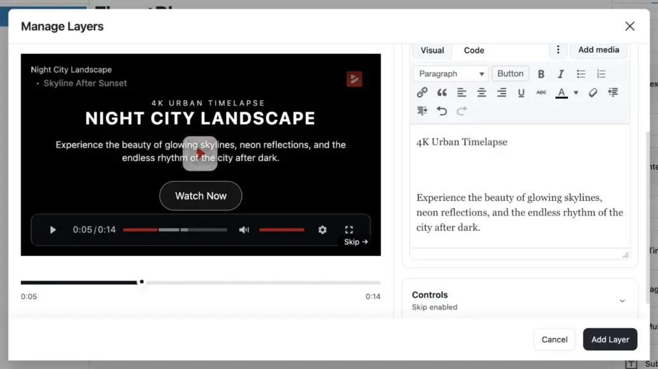Apply strikethrough (ABC) formatting
The image size is (658, 369).
click(x=541, y=92)
